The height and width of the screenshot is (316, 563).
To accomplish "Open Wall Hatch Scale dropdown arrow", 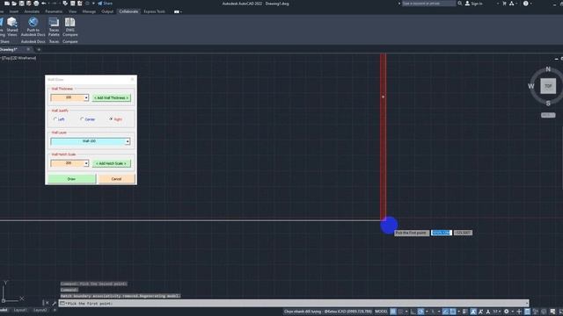I will [86, 163].
